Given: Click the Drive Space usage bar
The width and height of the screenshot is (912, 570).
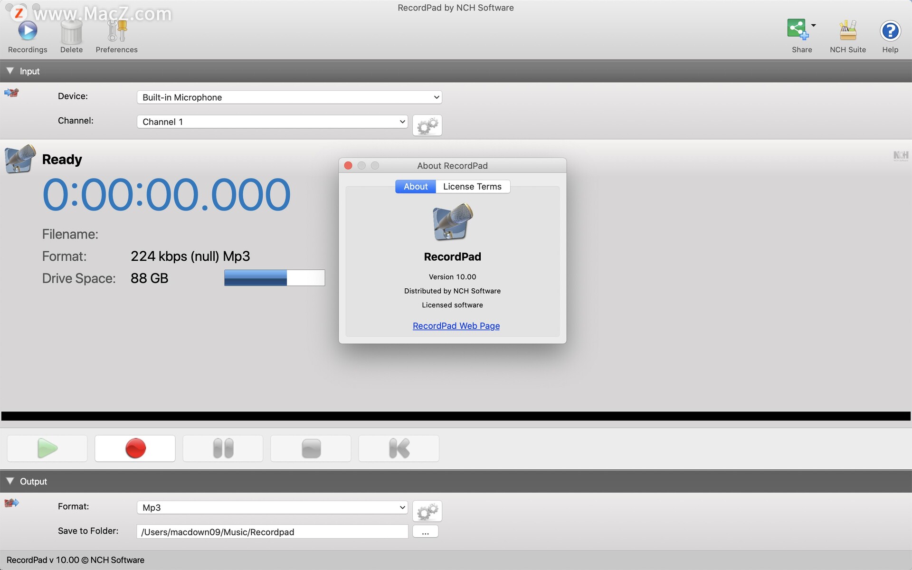Looking at the screenshot, I should coord(275,278).
